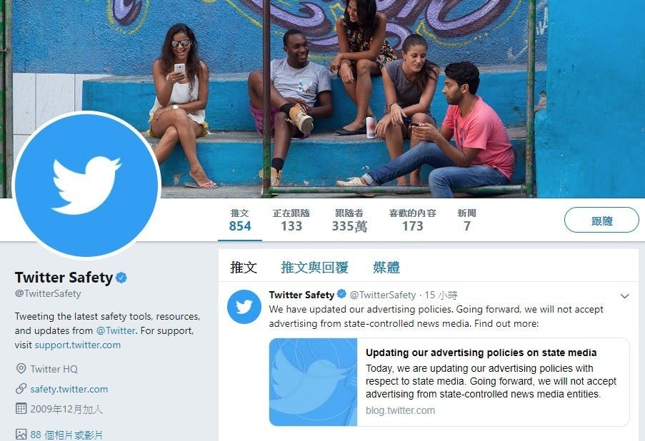
Task: Switch to 推文與回覆 tab
Action: pyautogui.click(x=315, y=268)
